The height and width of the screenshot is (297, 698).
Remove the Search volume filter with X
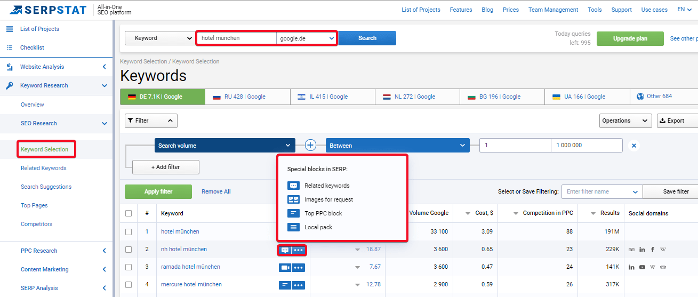[633, 145]
